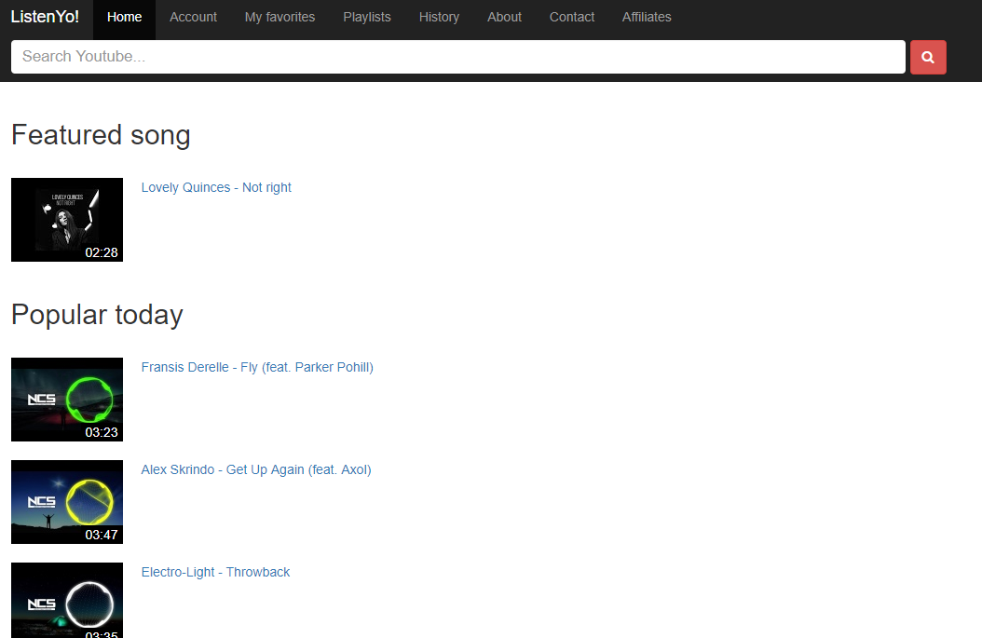Open the Affiliates page
This screenshot has width=982, height=638.
coord(647,17)
